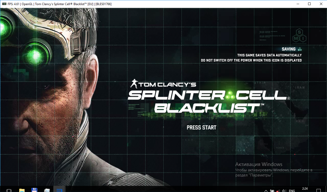The height and width of the screenshot is (192, 327).
Task: Minimize the emulator game window
Action: [297, 4]
